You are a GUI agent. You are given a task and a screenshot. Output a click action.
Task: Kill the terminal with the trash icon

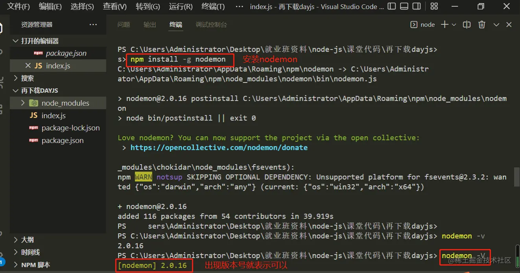tap(482, 24)
